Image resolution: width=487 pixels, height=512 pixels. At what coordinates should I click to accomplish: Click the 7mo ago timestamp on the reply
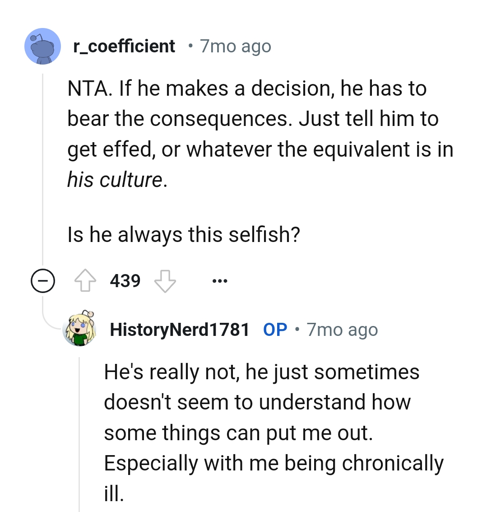tap(342, 330)
